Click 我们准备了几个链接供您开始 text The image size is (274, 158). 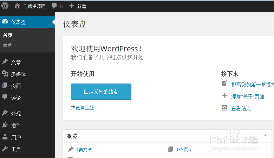pyautogui.click(x=109, y=57)
